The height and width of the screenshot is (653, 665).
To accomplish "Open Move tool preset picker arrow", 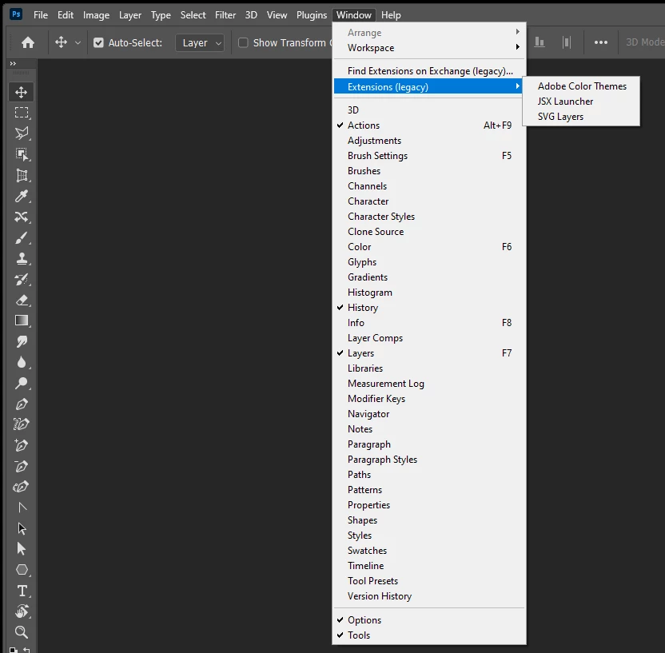I will (78, 43).
